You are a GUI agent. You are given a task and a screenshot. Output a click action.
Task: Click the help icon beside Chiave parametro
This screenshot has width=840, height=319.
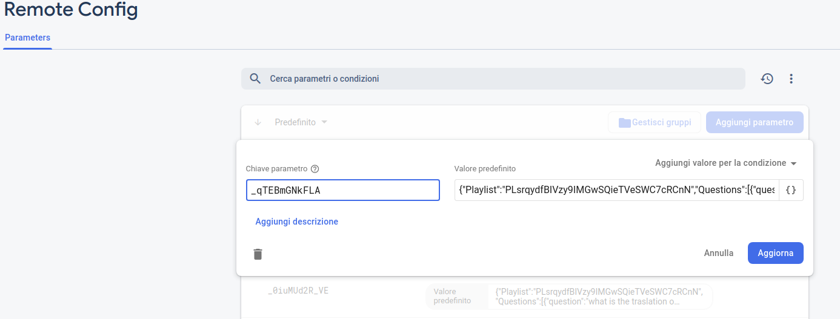click(x=315, y=169)
